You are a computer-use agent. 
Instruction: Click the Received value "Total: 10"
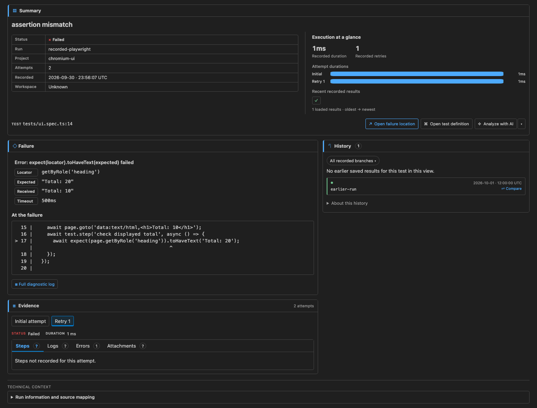pos(58,191)
